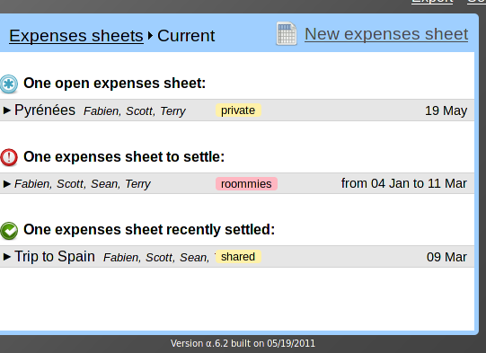Viewport: 486px width, 353px height.
Task: Expand the Pyrénées sheet triangle
Action: [7, 110]
